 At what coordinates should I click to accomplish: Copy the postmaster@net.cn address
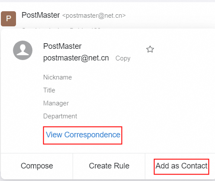pyautogui.click(x=123, y=58)
